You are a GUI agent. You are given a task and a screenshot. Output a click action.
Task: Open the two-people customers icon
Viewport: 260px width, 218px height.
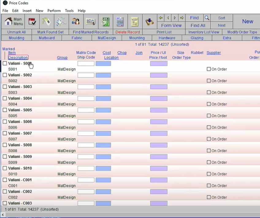pyautogui.click(x=76, y=21)
